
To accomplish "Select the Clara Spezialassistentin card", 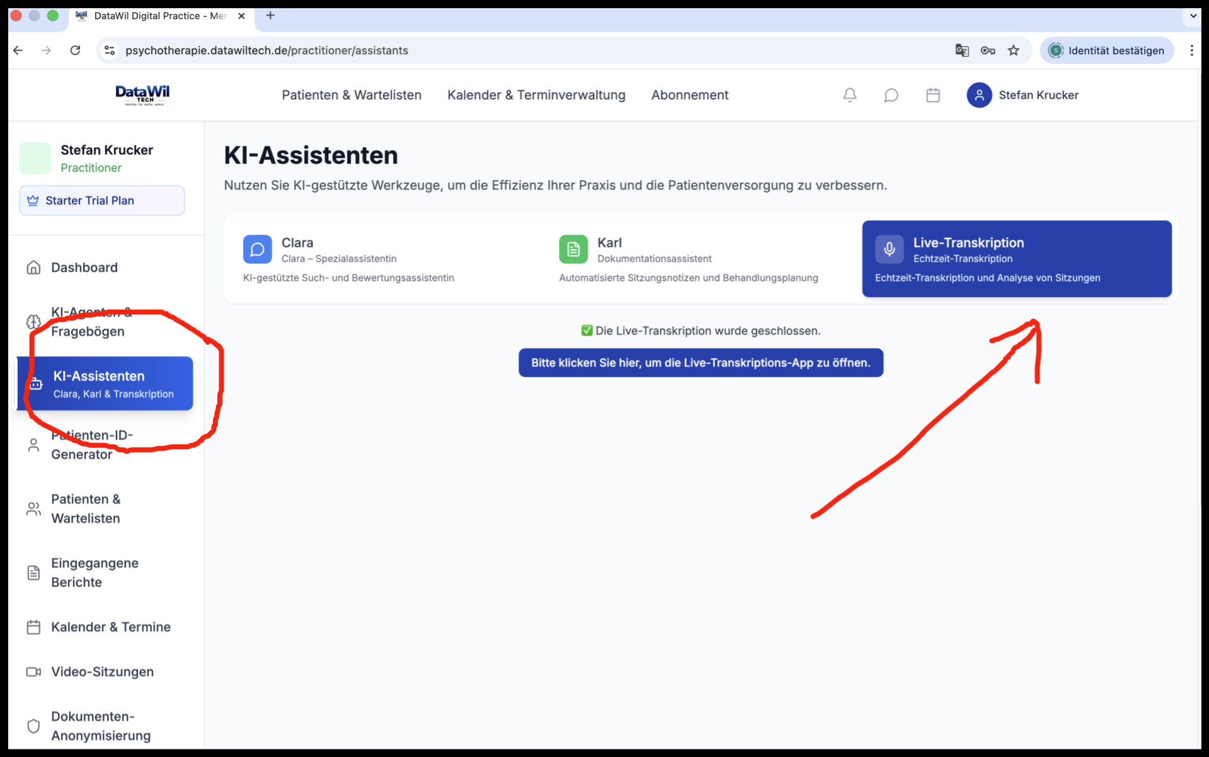I will tap(385, 259).
